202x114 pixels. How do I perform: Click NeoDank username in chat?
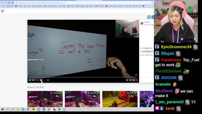coord(164,91)
